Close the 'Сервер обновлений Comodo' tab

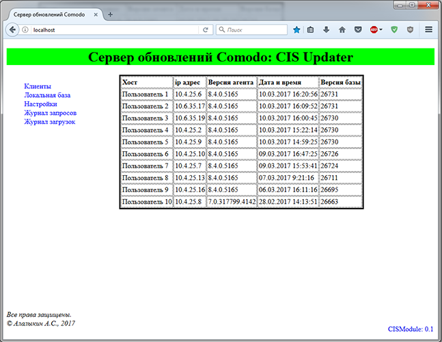point(96,14)
